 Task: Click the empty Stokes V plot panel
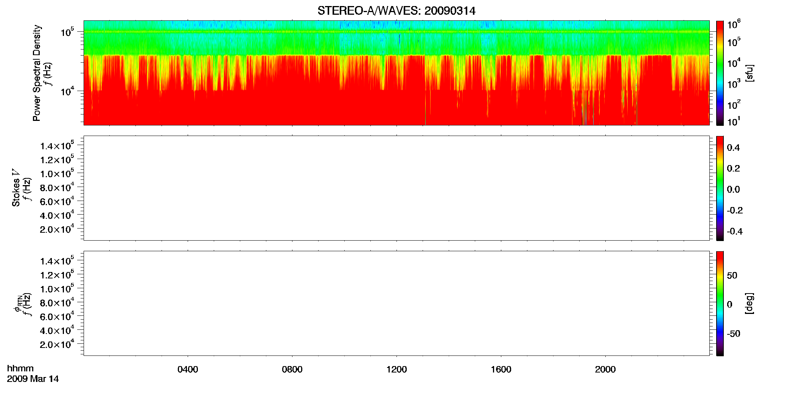[396, 188]
